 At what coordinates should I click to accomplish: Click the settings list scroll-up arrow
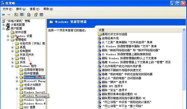click(184, 30)
